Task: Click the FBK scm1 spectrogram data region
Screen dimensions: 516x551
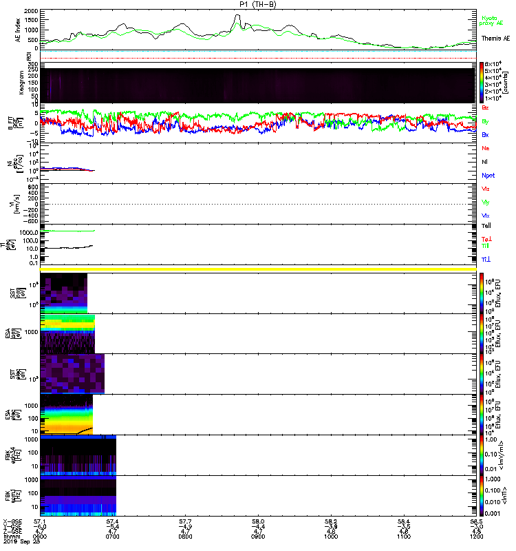Action: (78, 496)
